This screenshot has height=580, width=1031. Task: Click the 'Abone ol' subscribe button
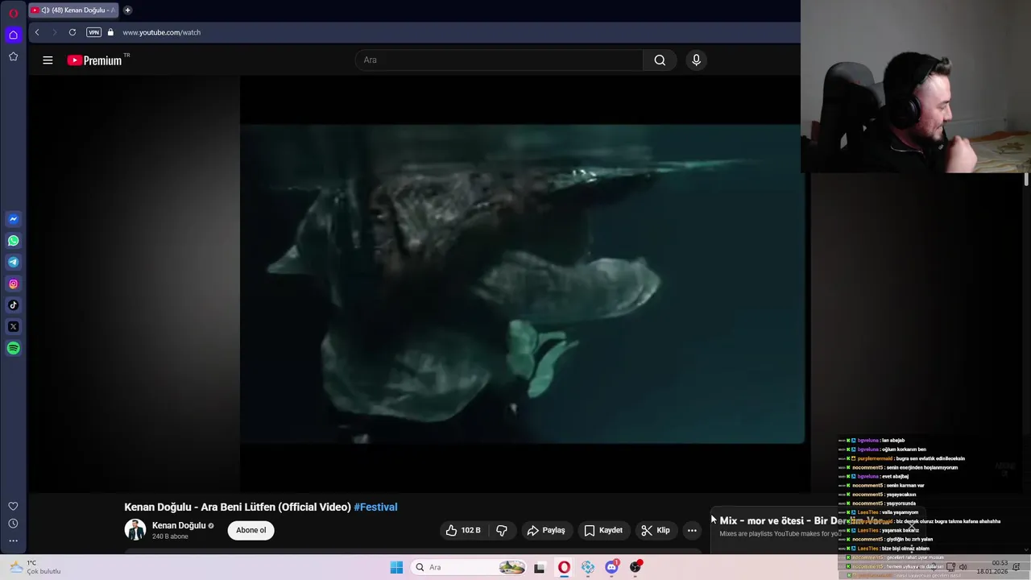(251, 530)
